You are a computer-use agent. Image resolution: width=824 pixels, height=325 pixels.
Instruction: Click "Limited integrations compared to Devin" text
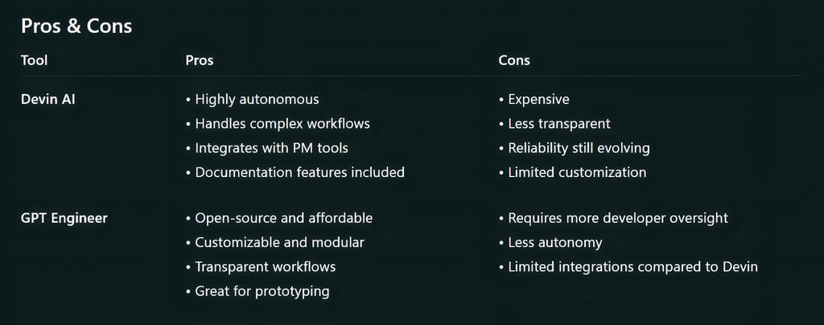point(632,266)
